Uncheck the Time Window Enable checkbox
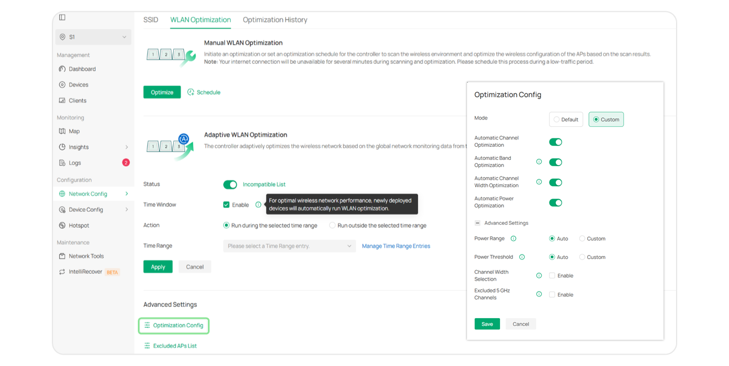Screen dimensions: 729x366 [x=226, y=205]
